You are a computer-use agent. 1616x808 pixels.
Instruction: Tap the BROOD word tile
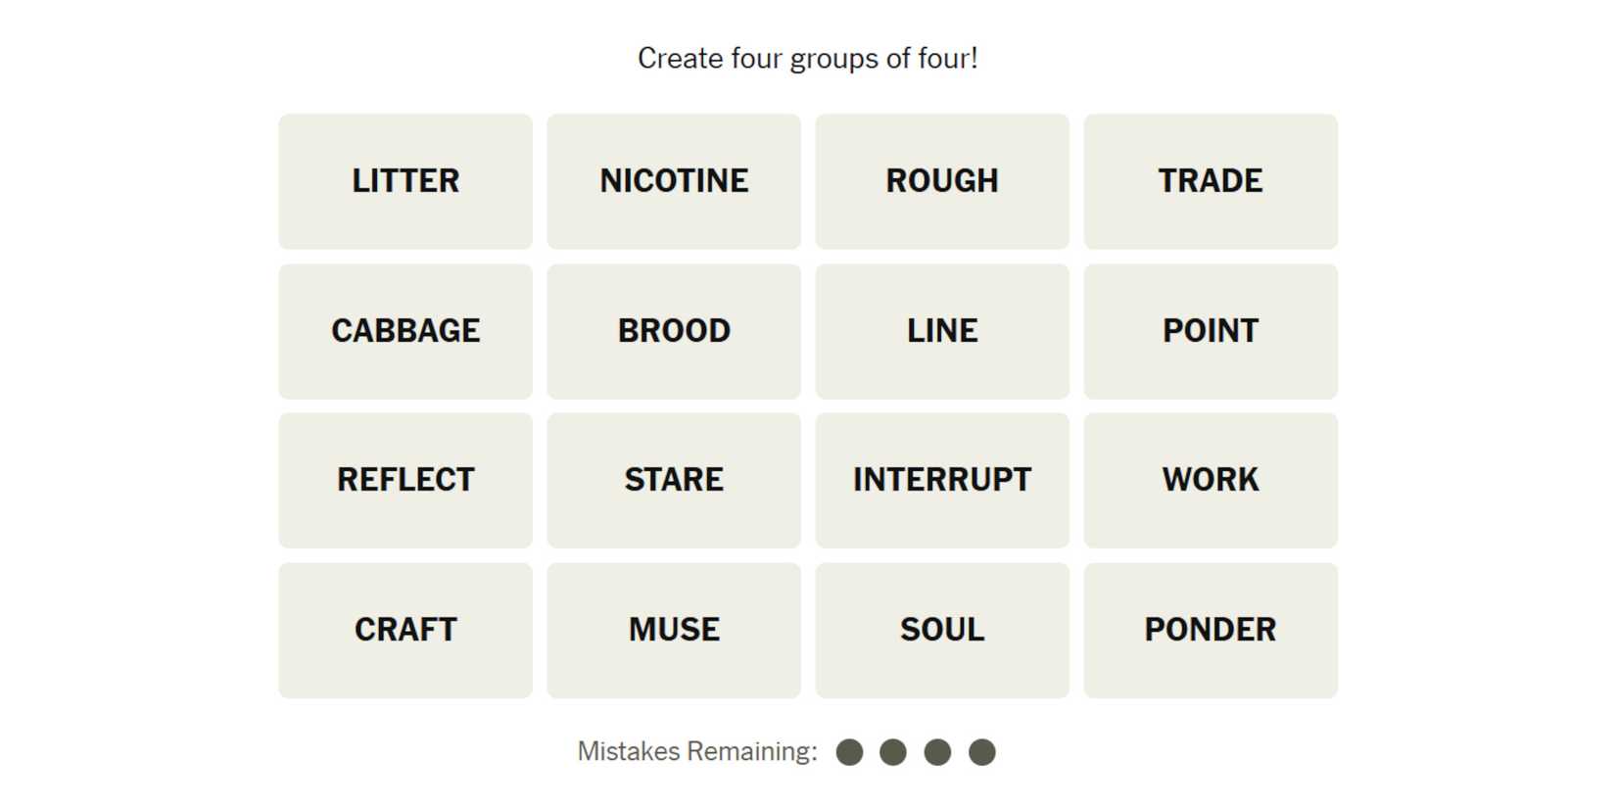(x=674, y=331)
